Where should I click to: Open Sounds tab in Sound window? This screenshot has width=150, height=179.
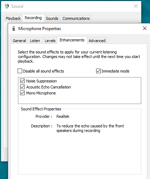(x=52, y=18)
